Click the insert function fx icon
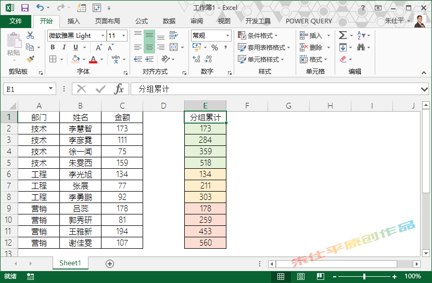The width and height of the screenshot is (432, 283). [119, 89]
